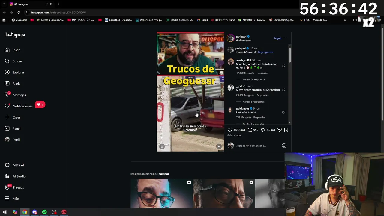Open StockX Sneakers bookmark
384x216 pixels.
click(180, 20)
